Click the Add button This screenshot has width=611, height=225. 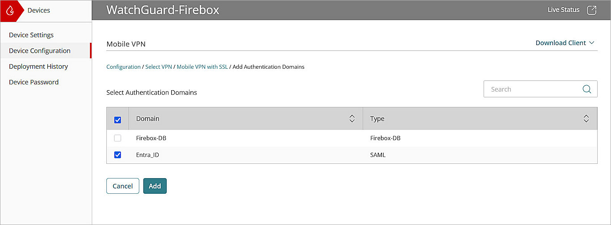point(155,186)
